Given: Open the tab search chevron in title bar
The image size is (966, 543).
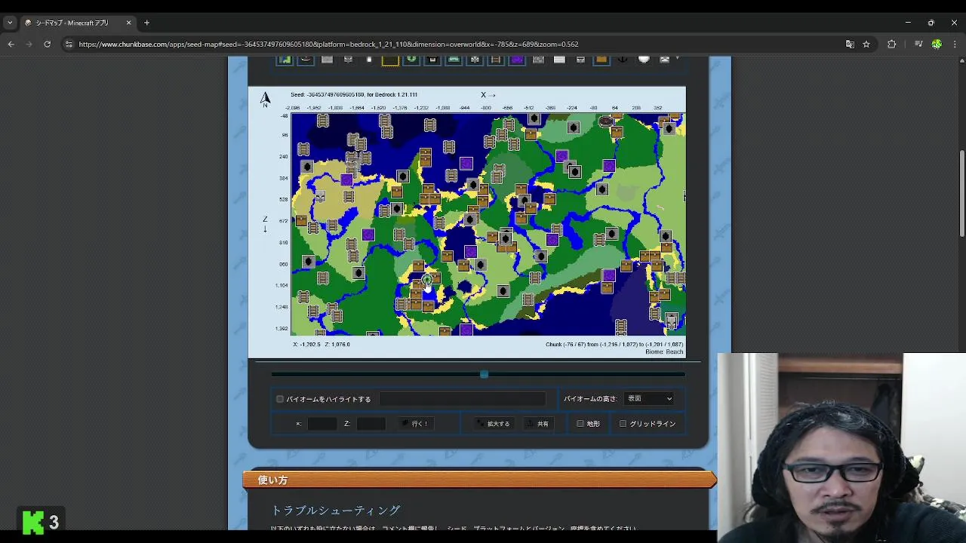Looking at the screenshot, I should (x=10, y=23).
